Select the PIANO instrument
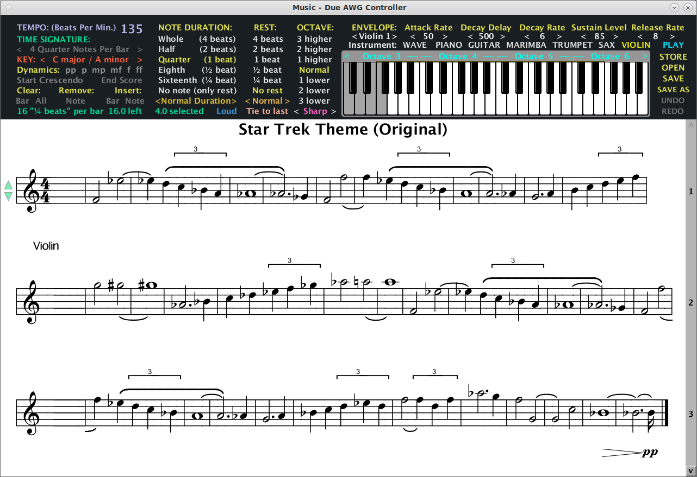The width and height of the screenshot is (697, 477). point(449,45)
